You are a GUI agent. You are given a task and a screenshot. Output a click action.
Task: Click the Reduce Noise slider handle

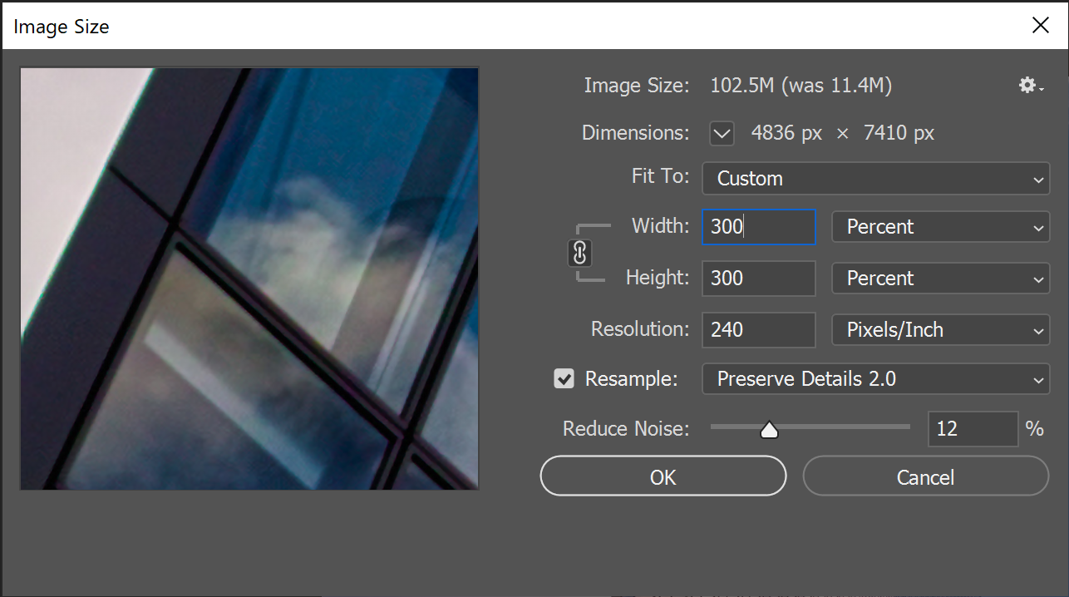coord(769,429)
